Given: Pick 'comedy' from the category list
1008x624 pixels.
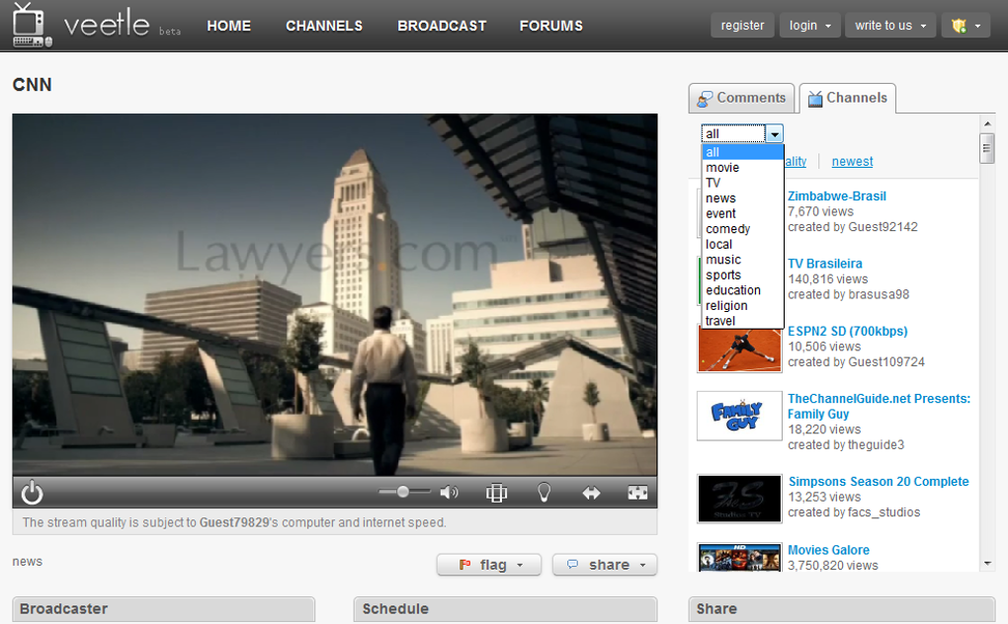Looking at the screenshot, I should click(742, 229).
